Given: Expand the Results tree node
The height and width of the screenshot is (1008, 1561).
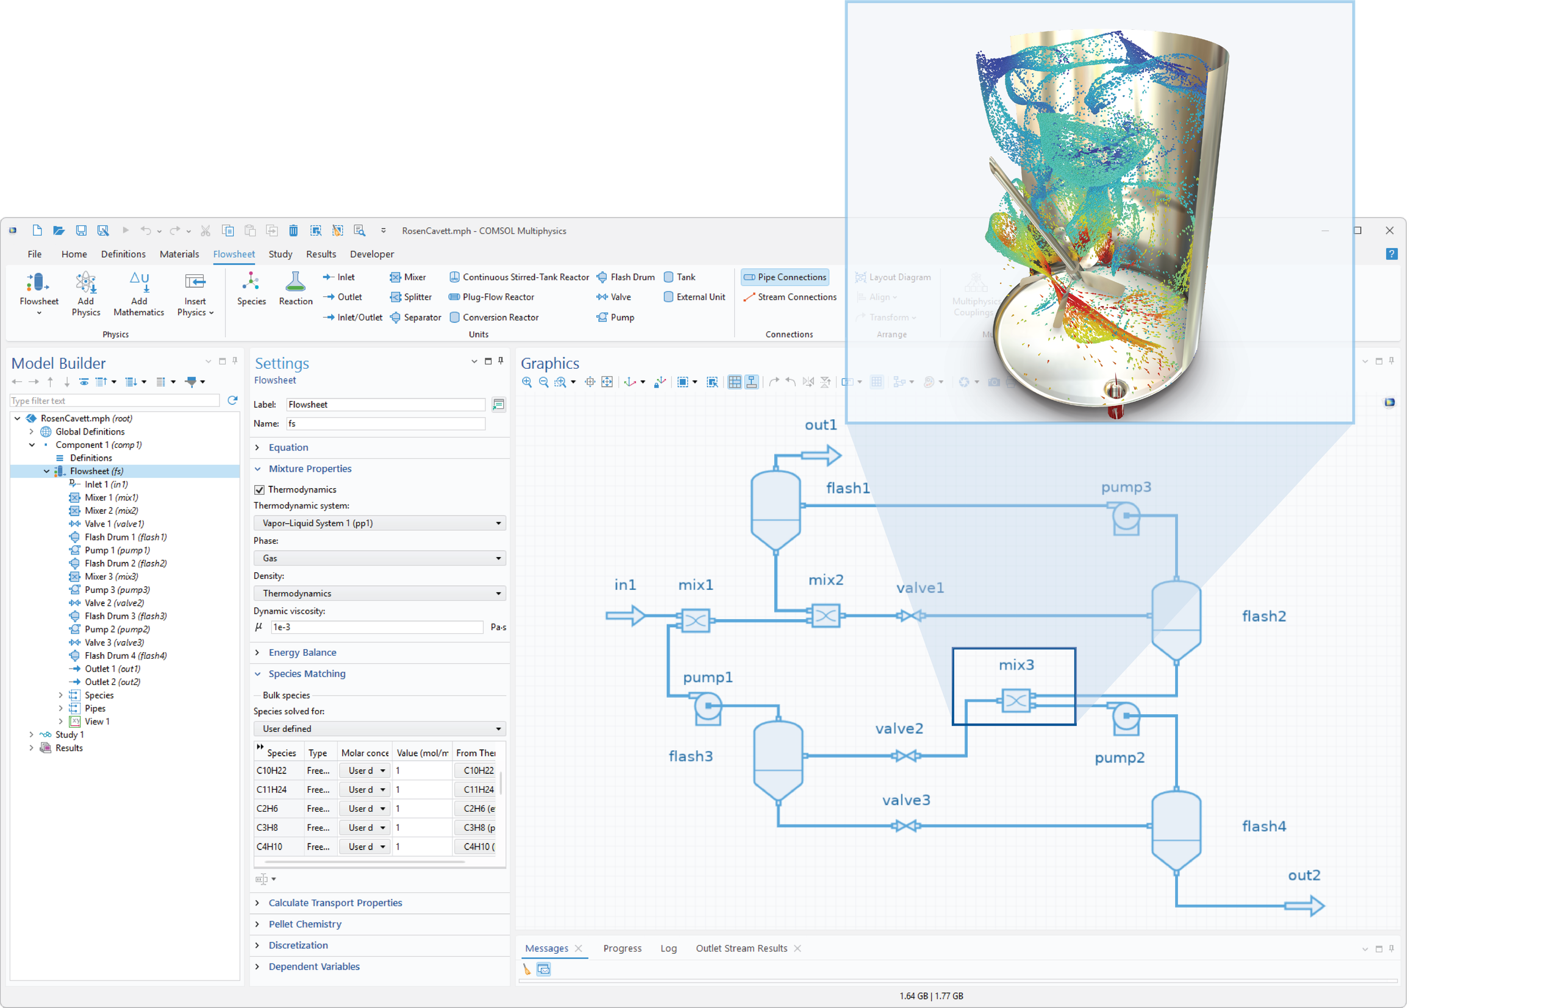Looking at the screenshot, I should (32, 748).
